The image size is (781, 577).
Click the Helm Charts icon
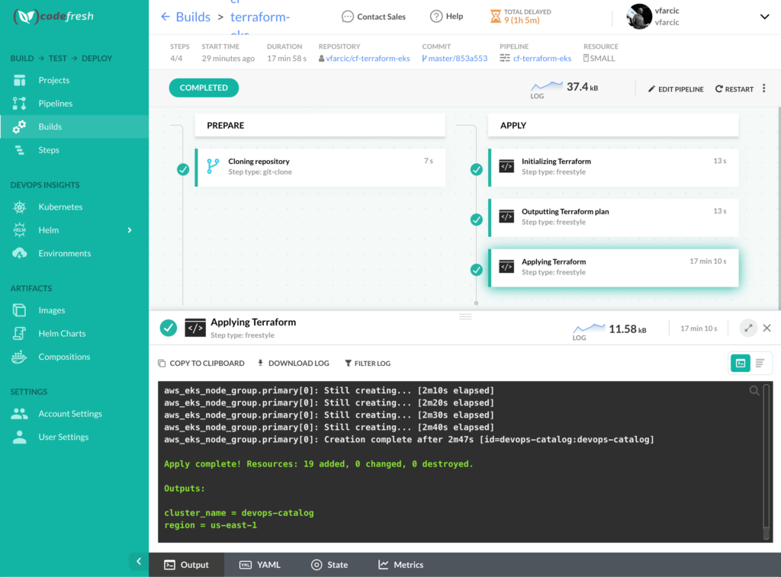point(19,334)
